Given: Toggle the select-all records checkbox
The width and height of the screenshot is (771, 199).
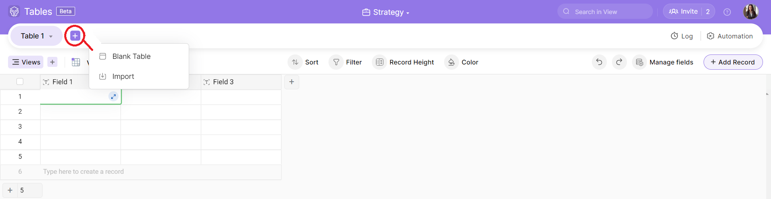Looking at the screenshot, I should pos(20,82).
